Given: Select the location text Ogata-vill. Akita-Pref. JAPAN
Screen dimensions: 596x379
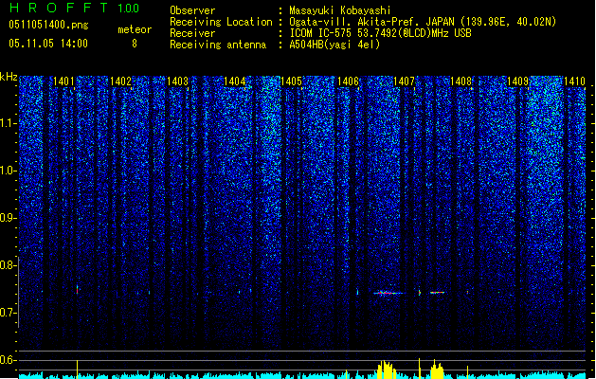Looking at the screenshot, I should click(371, 22).
